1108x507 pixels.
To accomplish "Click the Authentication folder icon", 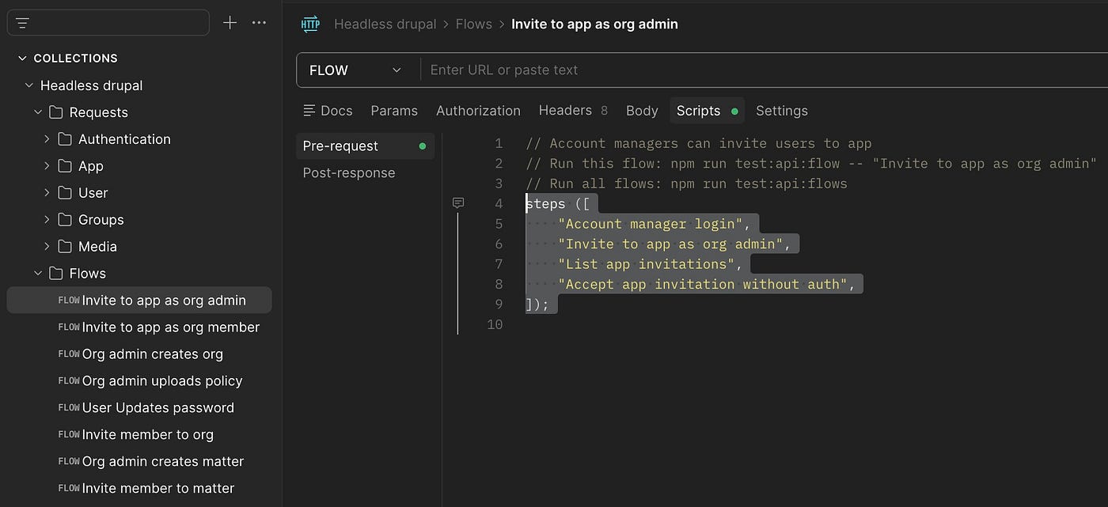I will 65,139.
